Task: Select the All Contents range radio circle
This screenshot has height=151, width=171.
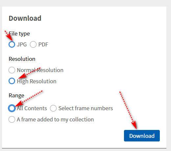Action: coord(12,108)
